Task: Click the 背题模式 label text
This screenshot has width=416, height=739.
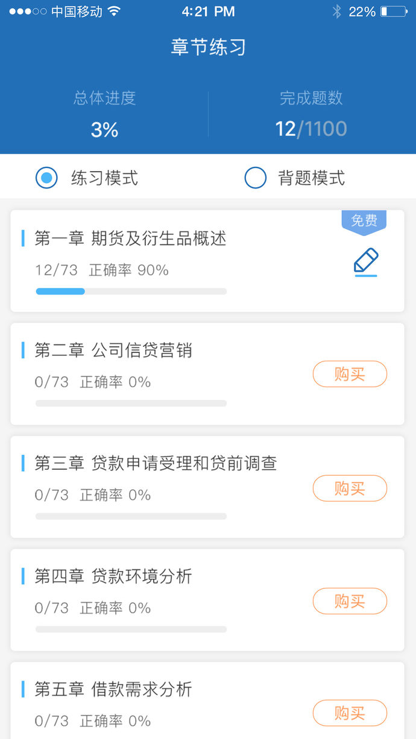Action: point(311,178)
